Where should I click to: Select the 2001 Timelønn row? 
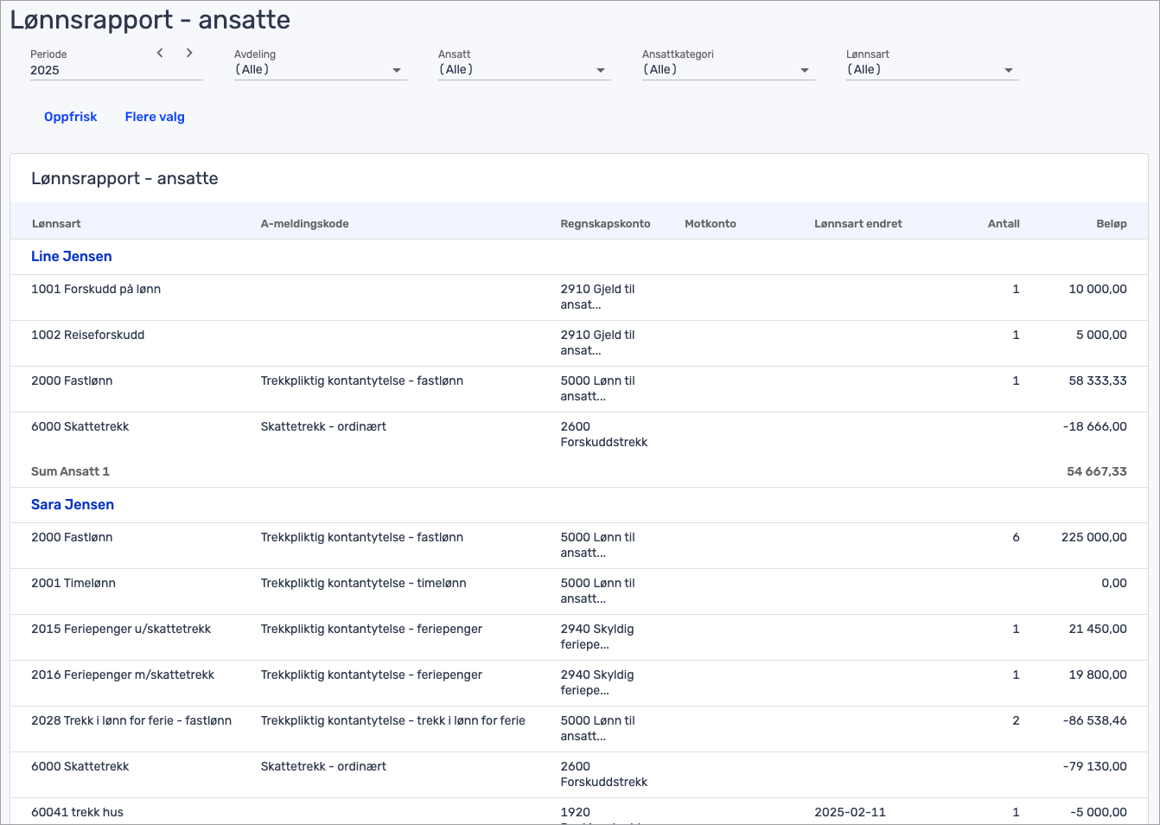pyautogui.click(x=73, y=583)
